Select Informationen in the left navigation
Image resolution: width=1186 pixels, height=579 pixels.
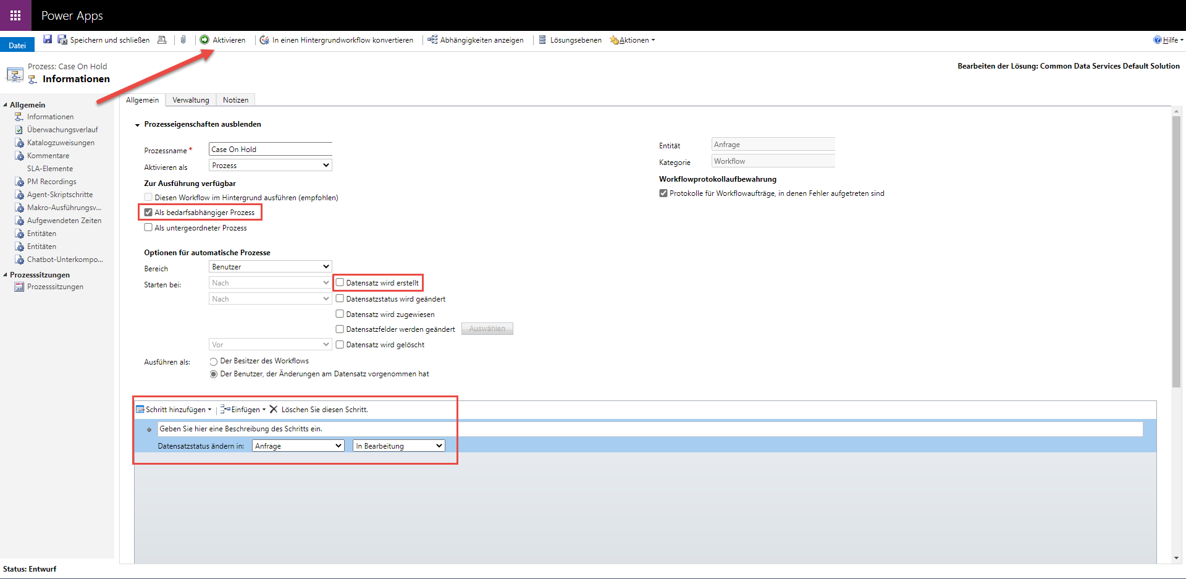[x=50, y=117]
